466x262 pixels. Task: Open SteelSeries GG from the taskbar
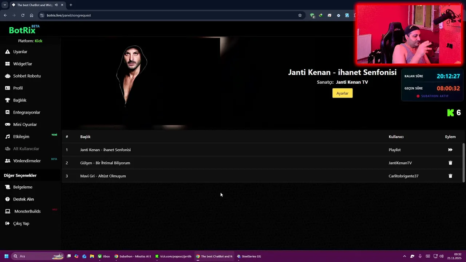click(249, 256)
